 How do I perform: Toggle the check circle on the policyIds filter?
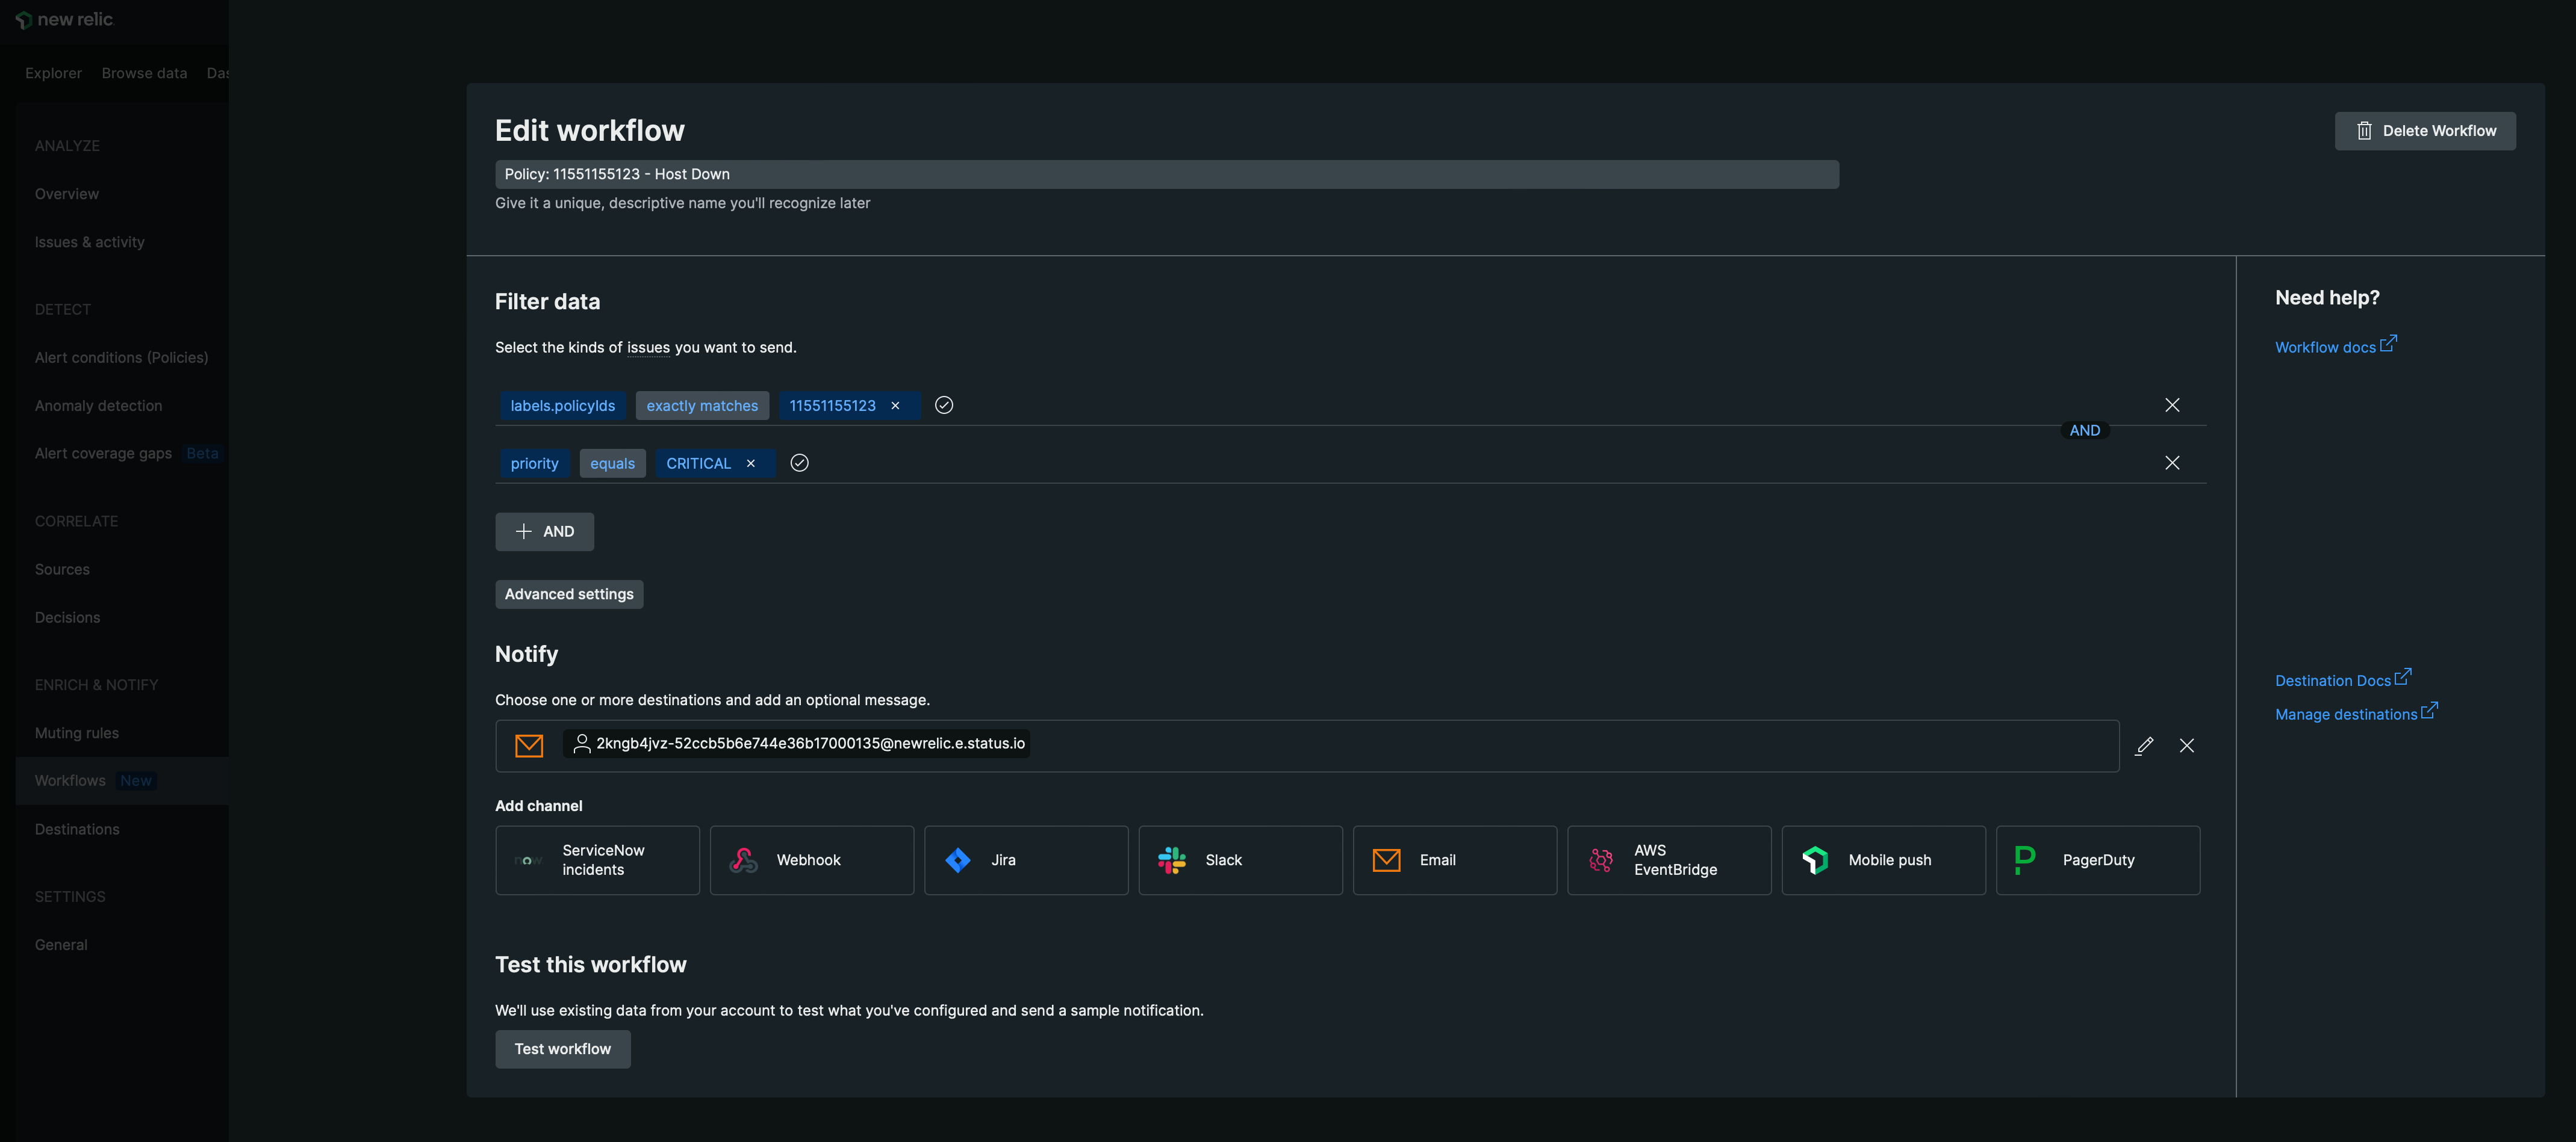[943, 406]
